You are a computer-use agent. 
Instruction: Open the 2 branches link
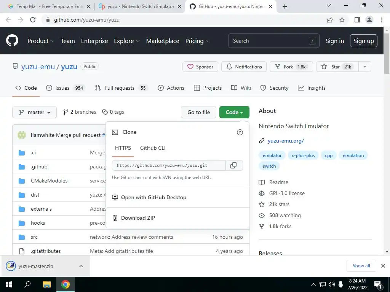coord(80,112)
